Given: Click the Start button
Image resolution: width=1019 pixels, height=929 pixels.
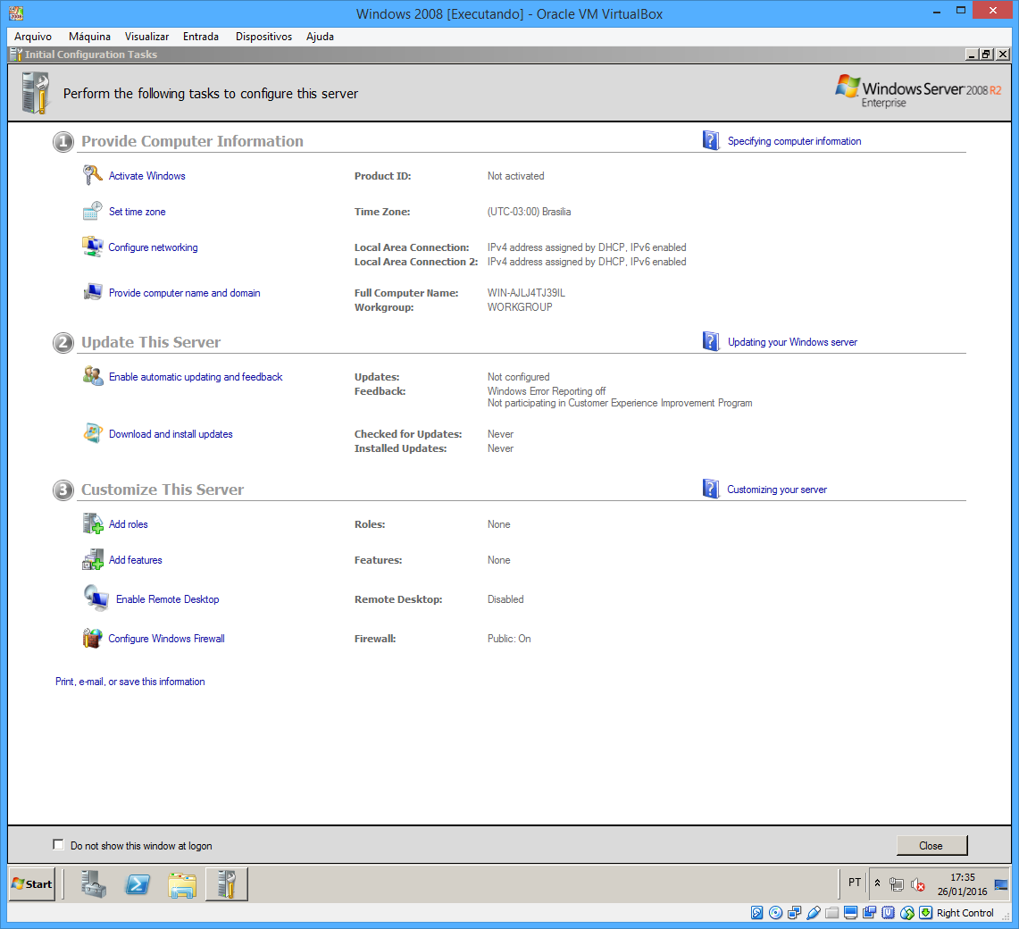Looking at the screenshot, I should (32, 884).
